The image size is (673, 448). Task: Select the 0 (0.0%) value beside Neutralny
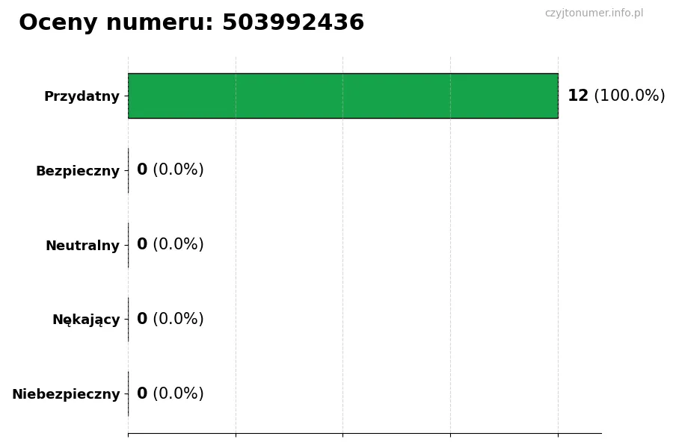pos(170,245)
